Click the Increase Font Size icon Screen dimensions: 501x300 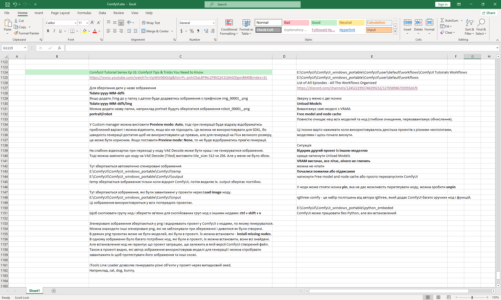92,23
